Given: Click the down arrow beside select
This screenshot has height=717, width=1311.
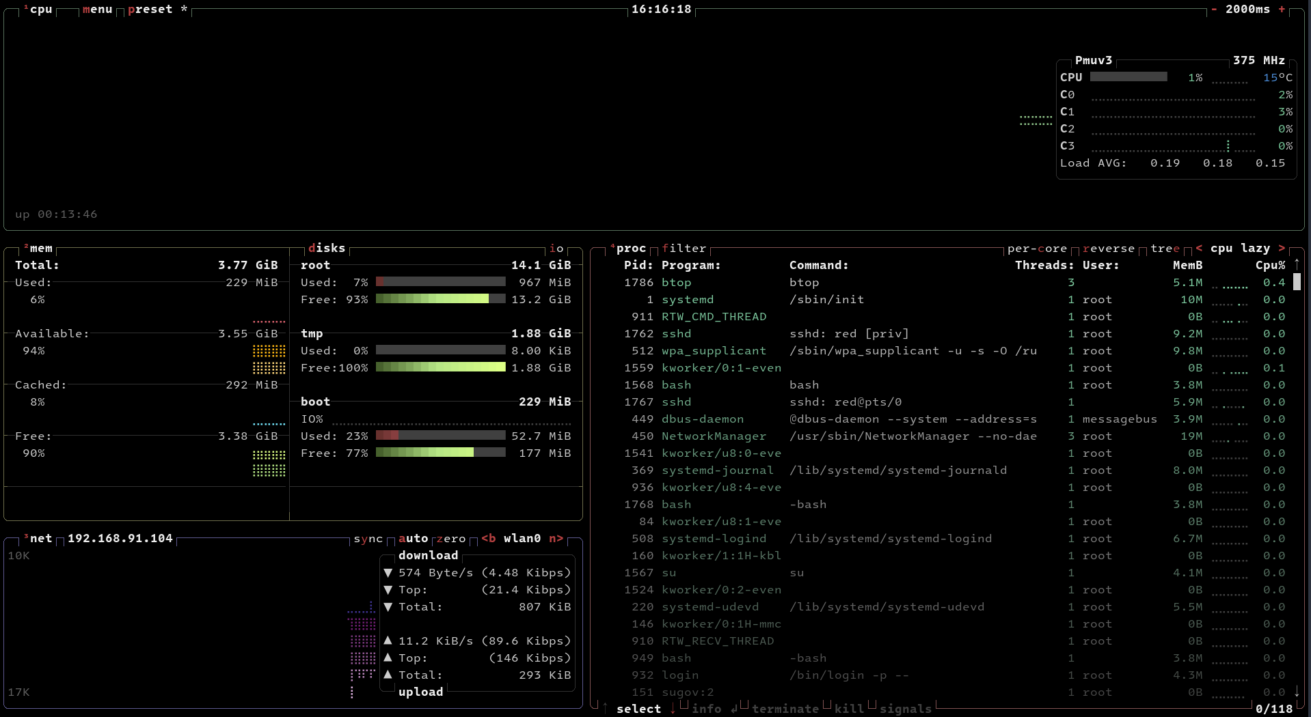Looking at the screenshot, I should [x=673, y=708].
